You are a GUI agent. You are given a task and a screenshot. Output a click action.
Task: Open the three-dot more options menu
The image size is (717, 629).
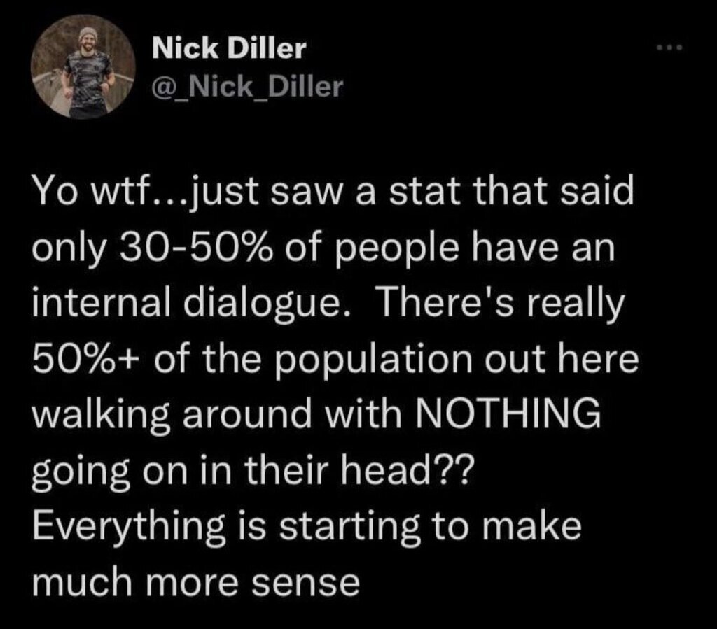click(670, 47)
